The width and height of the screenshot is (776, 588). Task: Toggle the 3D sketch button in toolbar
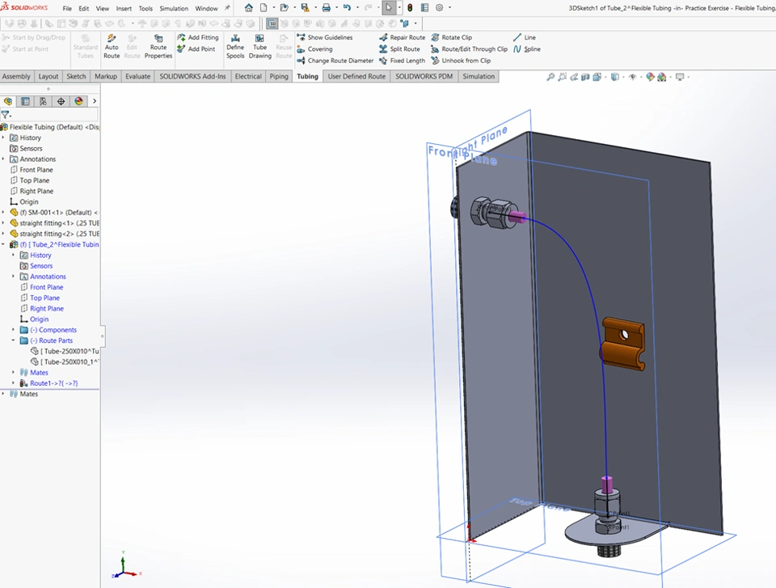coord(272,23)
